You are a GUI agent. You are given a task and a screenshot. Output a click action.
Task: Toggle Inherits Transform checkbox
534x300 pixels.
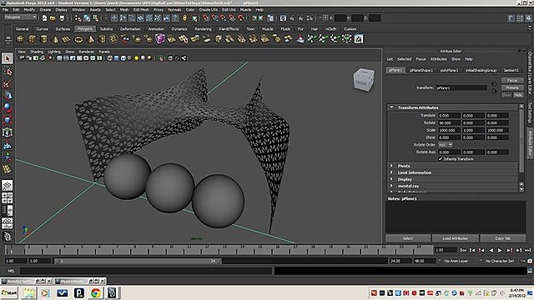click(x=441, y=159)
